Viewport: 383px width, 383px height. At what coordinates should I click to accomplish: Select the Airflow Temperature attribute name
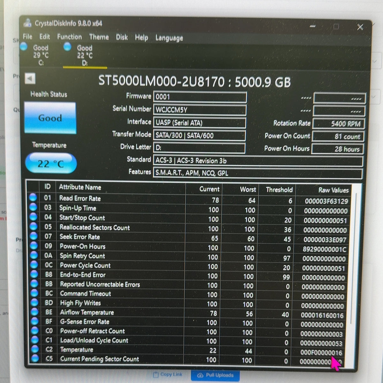(x=87, y=312)
